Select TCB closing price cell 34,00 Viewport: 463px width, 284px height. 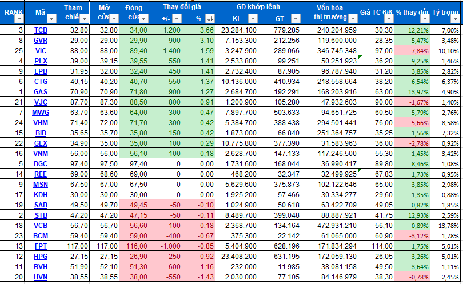pos(134,30)
